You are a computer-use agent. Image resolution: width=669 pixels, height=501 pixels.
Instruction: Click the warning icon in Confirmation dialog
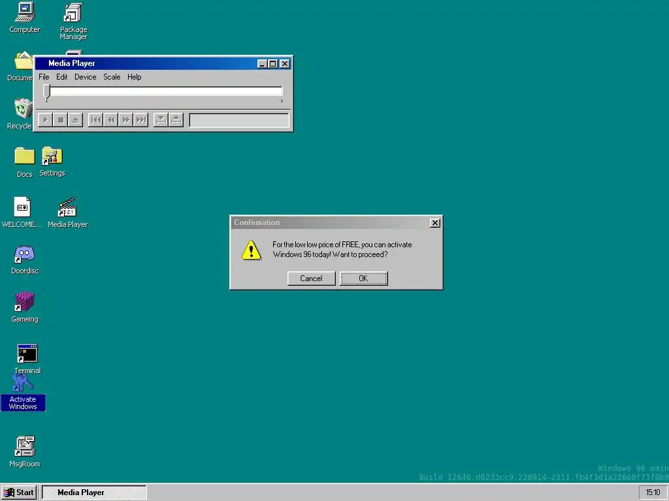252,250
